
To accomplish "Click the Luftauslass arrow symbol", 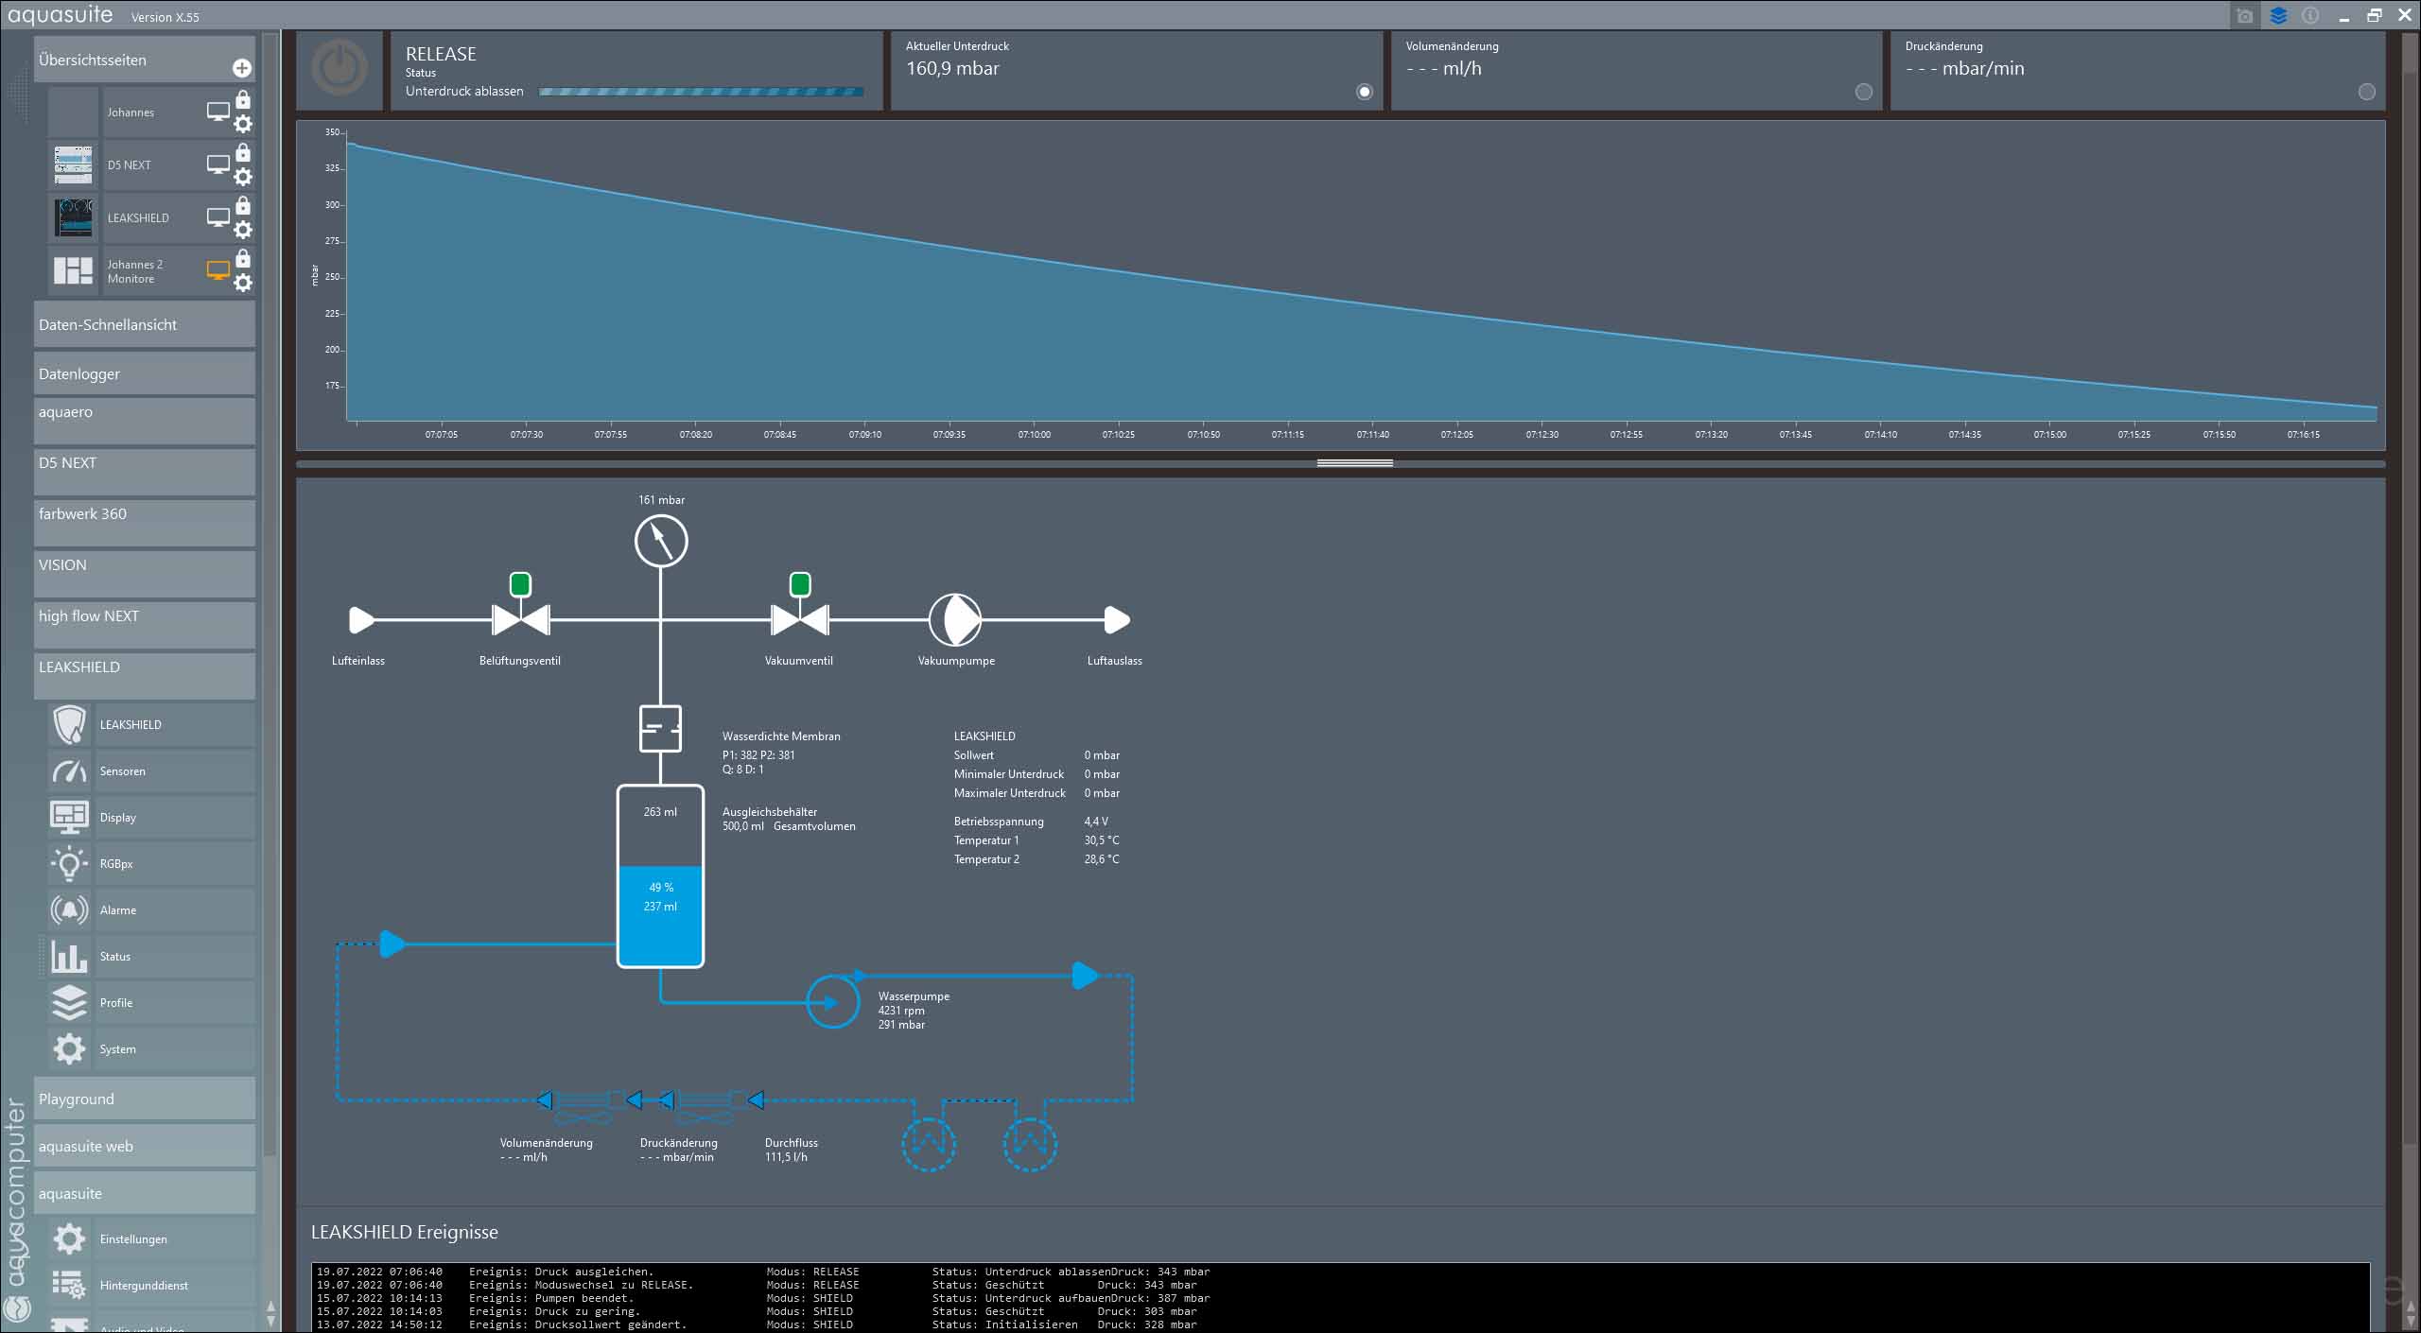I will (x=1117, y=620).
